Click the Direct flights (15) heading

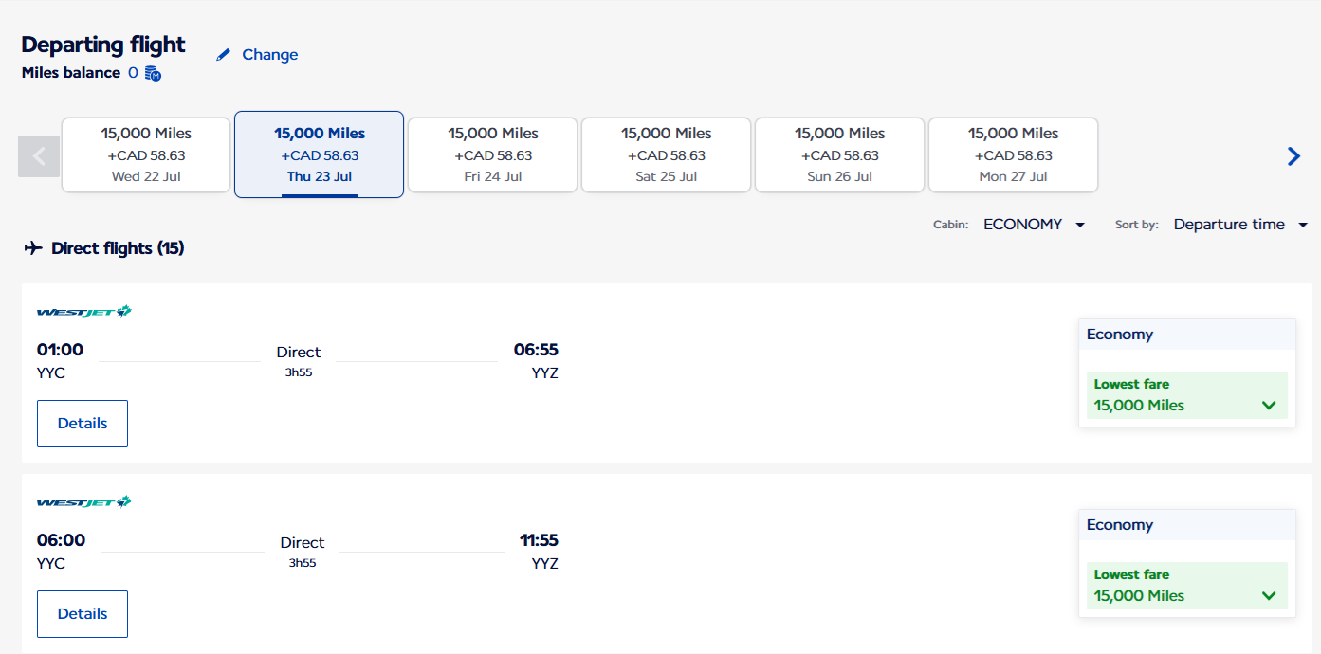point(118,248)
